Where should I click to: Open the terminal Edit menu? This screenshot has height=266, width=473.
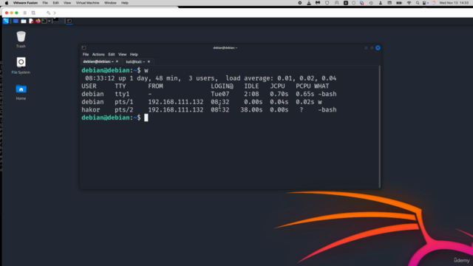pyautogui.click(x=112, y=54)
